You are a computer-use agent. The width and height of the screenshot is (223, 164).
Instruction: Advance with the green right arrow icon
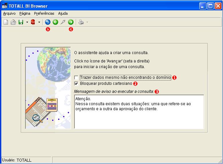point(71,22)
